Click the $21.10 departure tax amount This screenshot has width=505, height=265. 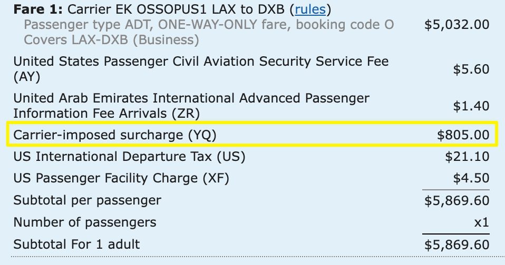click(x=468, y=157)
